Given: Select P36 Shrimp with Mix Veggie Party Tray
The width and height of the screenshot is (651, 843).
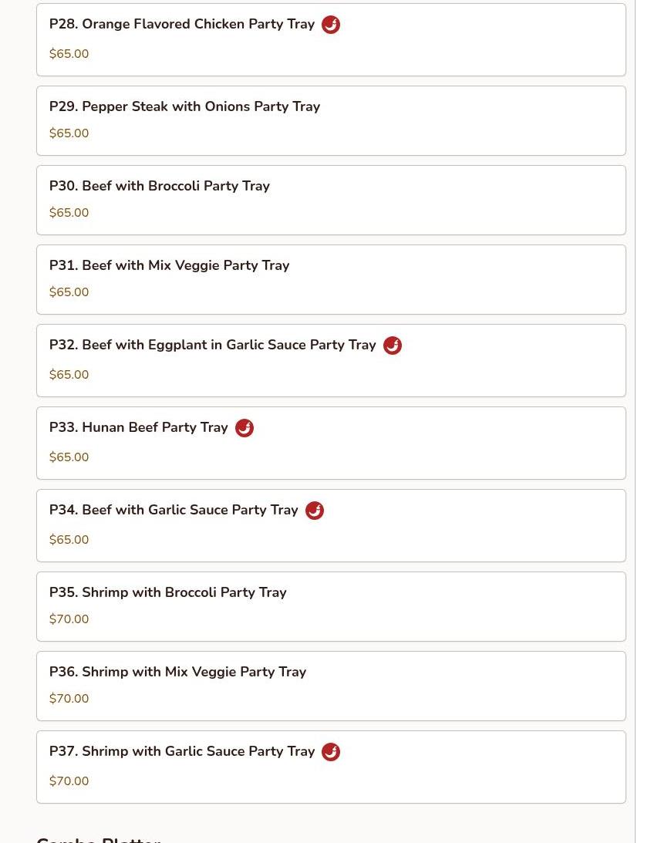Looking at the screenshot, I should point(331,686).
